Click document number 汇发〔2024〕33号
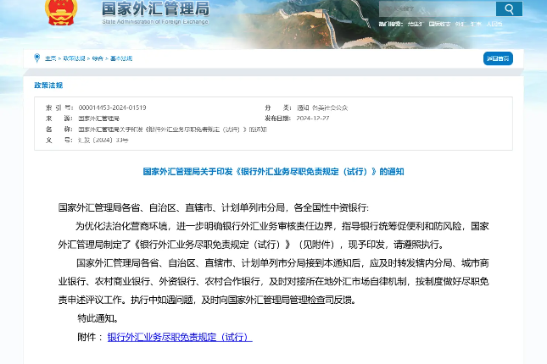Screen dimensions: 547x364 pyautogui.click(x=103, y=140)
